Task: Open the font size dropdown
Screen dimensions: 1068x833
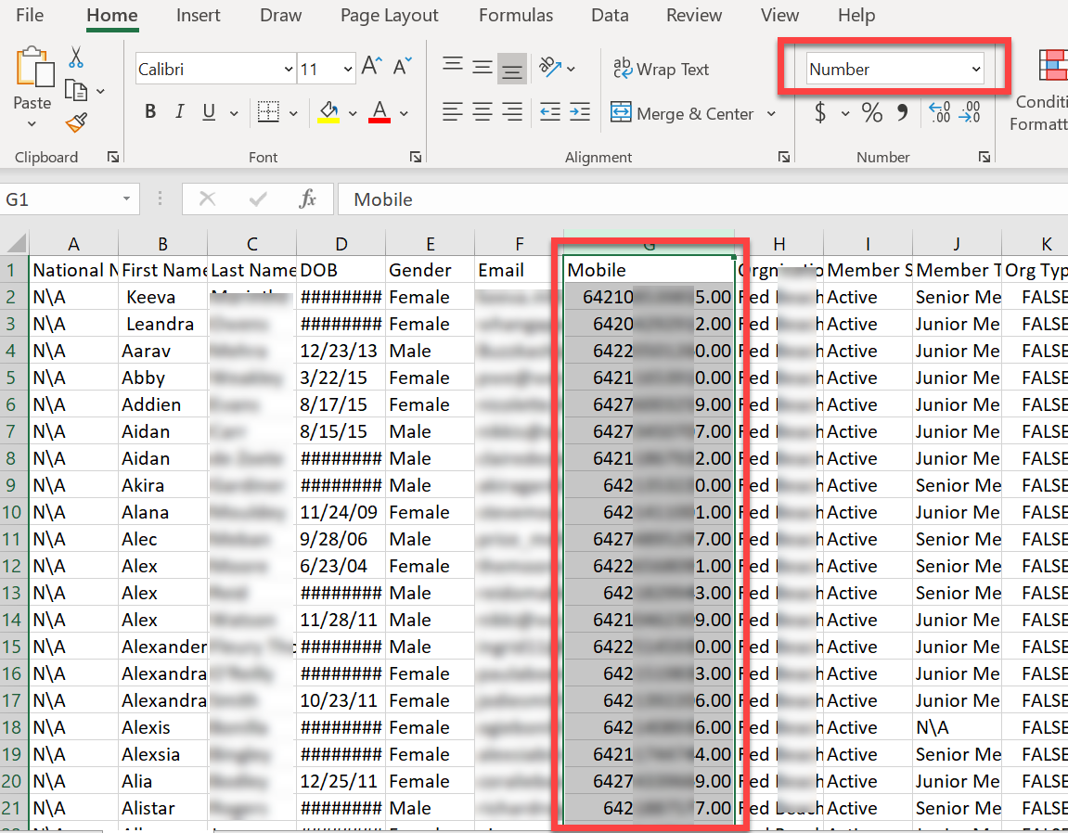Action: (x=348, y=70)
